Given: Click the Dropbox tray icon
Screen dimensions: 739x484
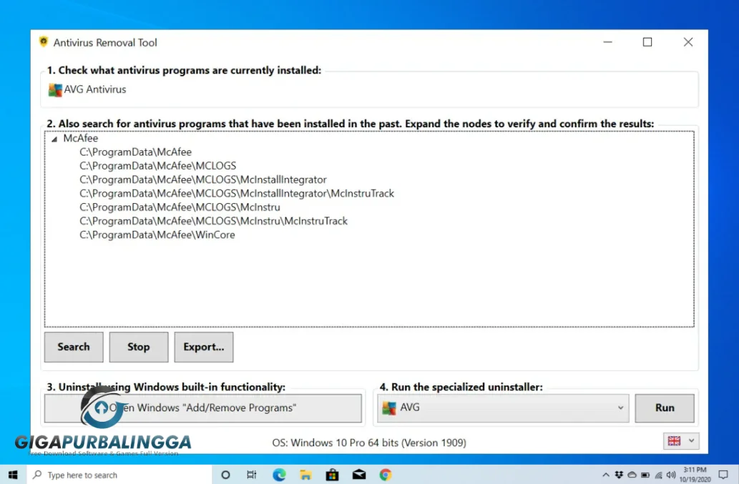Looking at the screenshot, I should (x=619, y=475).
